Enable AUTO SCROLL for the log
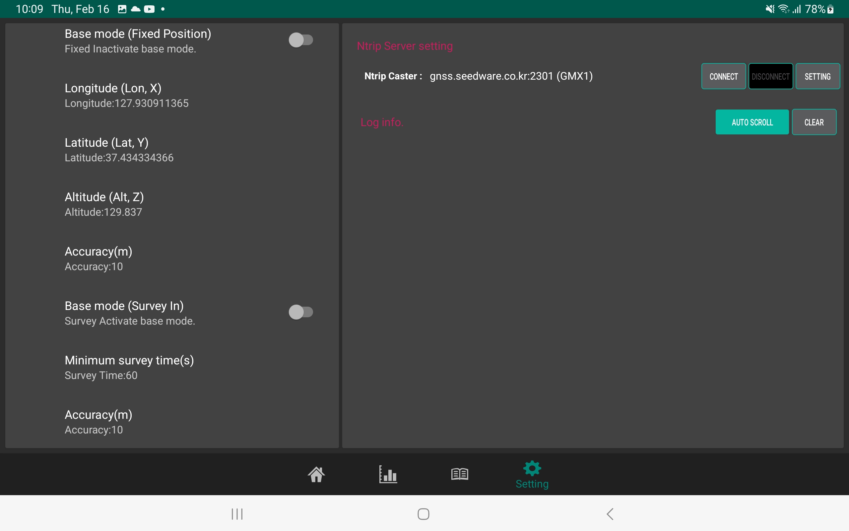Viewport: 849px width, 531px height. 752,122
